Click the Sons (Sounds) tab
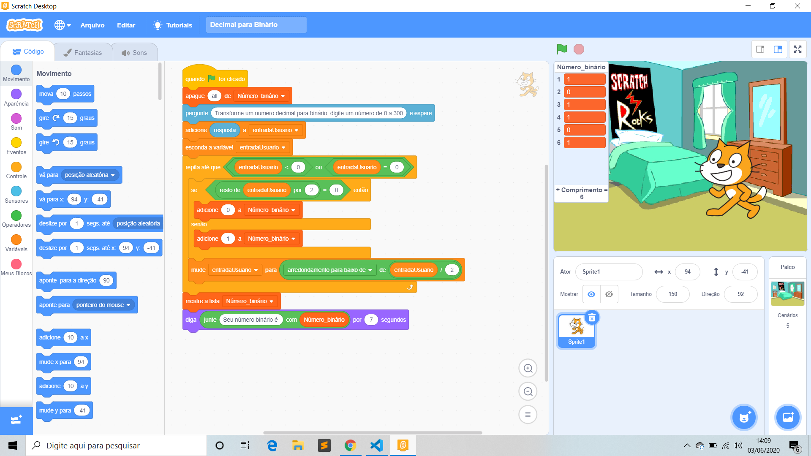The width and height of the screenshot is (811, 456). click(x=135, y=52)
